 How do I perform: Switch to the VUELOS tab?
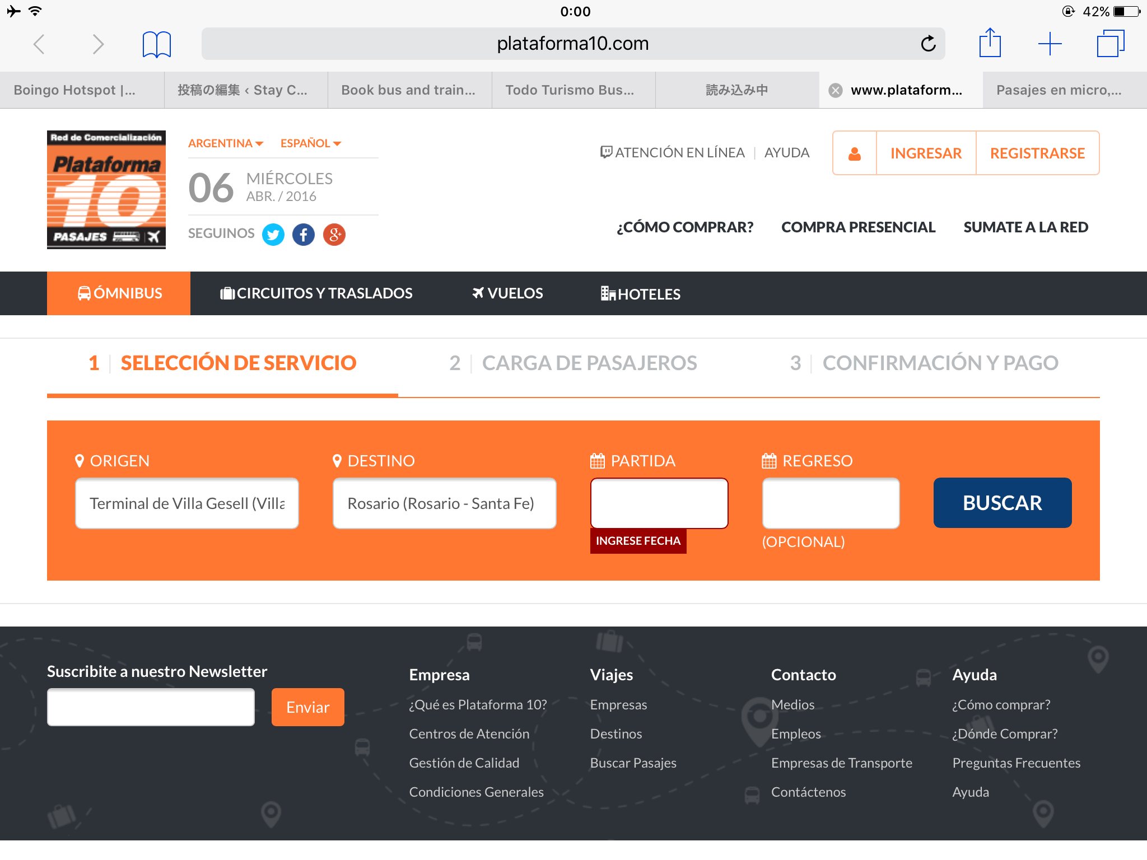pos(507,293)
